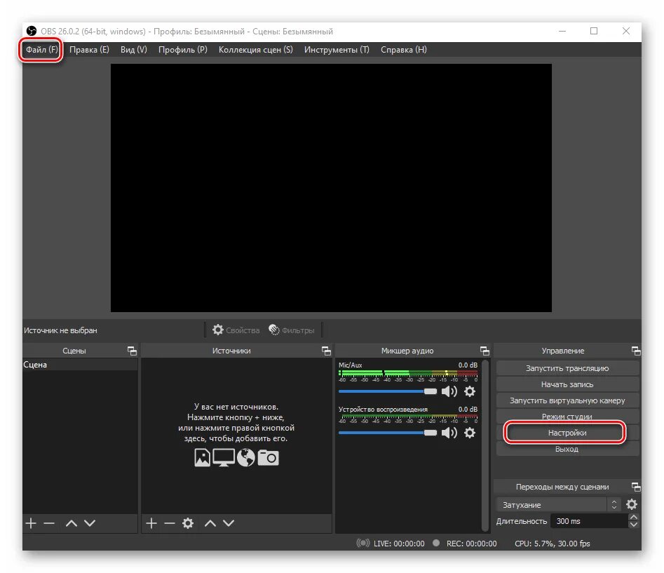Open the Вид (V) menu
This screenshot has height=573, width=664.
[x=133, y=50]
